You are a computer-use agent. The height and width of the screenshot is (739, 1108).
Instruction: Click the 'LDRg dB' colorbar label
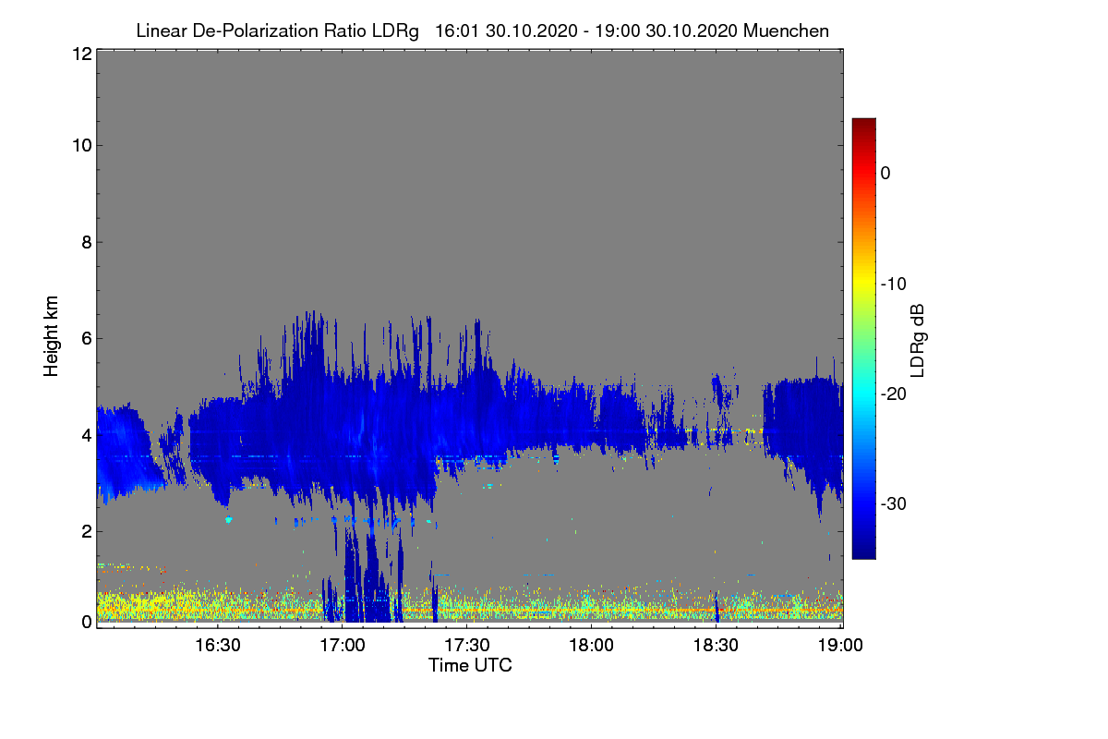coord(918,339)
